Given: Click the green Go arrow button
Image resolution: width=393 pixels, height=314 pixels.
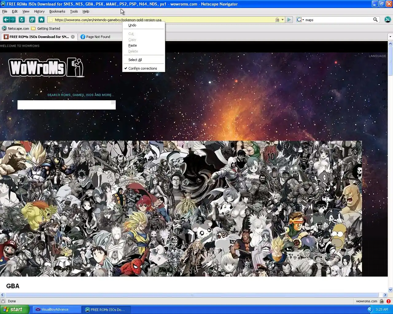Looking at the screenshot, I should click(289, 20).
